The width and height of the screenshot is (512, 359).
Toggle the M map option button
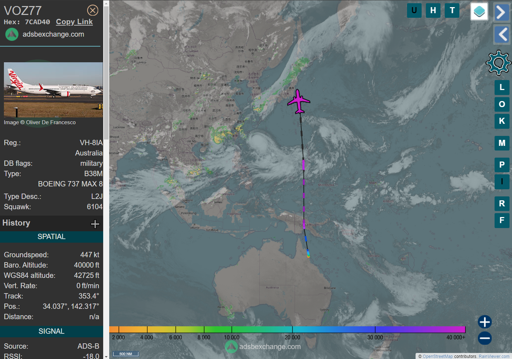tap(502, 143)
